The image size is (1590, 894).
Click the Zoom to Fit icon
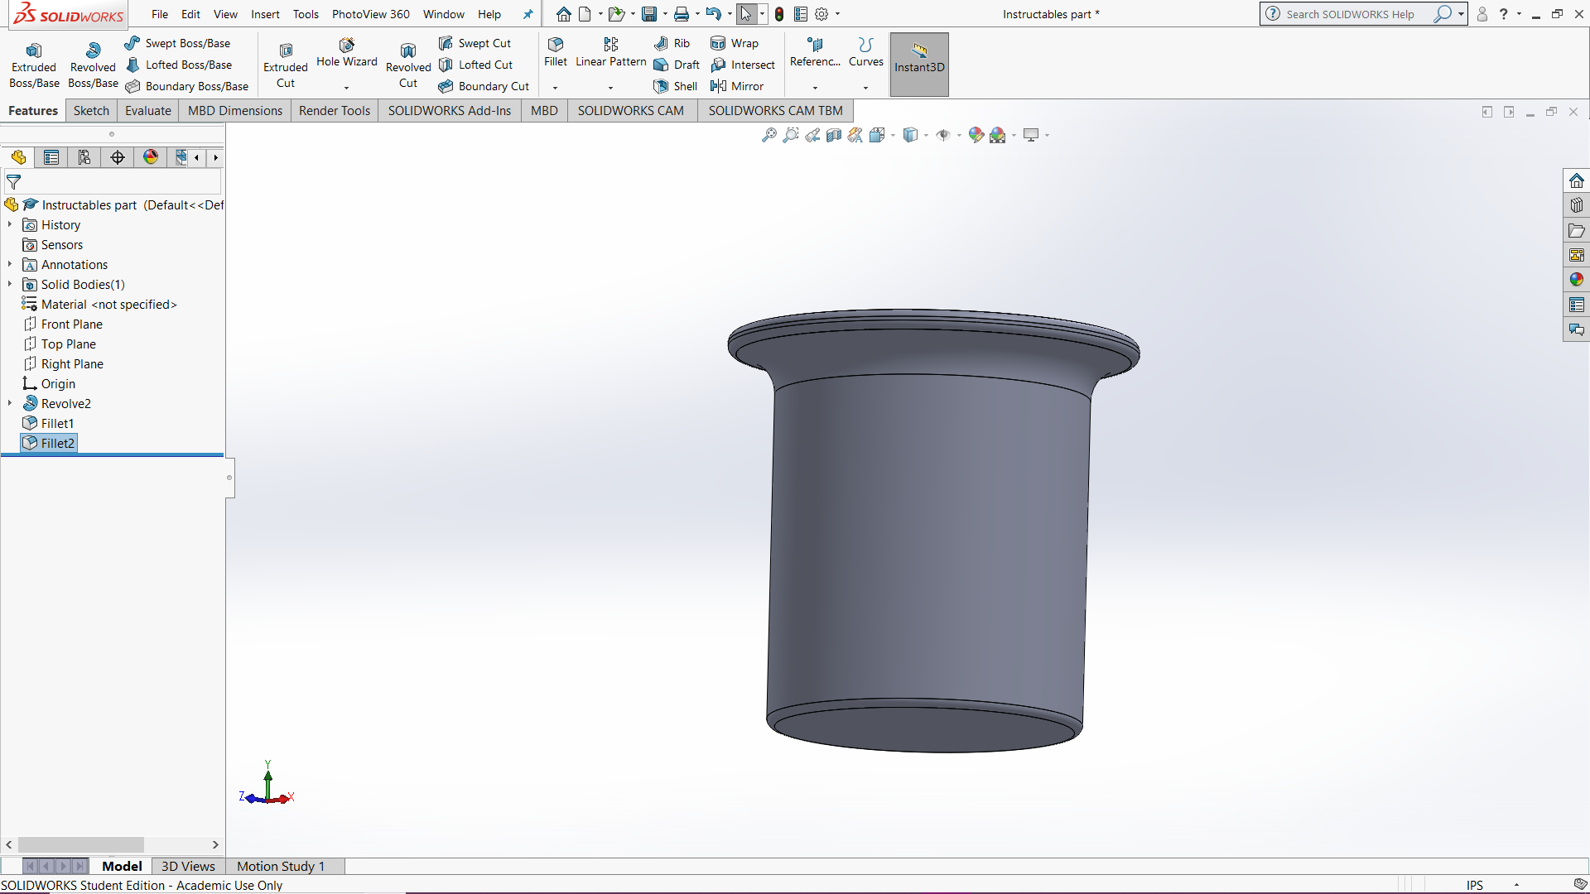point(769,135)
